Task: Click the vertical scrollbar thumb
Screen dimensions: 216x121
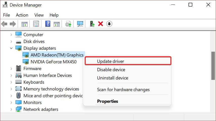Action: click(213, 66)
